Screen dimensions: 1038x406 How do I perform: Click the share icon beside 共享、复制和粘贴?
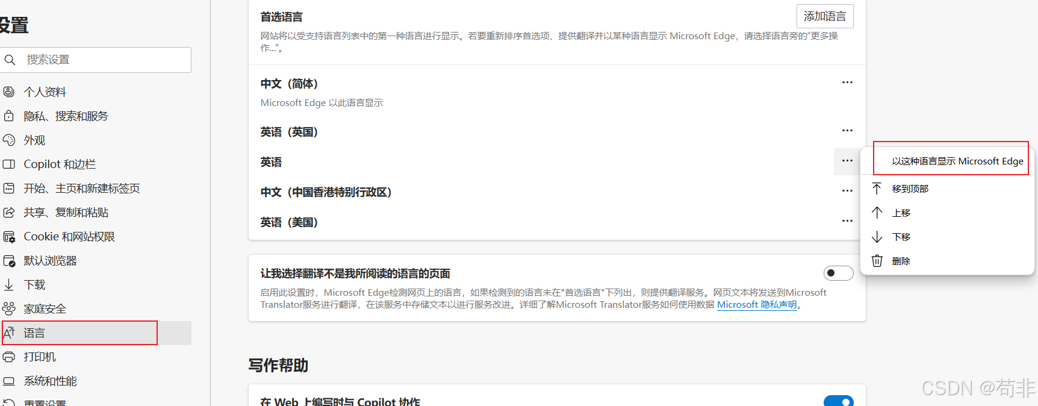click(x=8, y=212)
